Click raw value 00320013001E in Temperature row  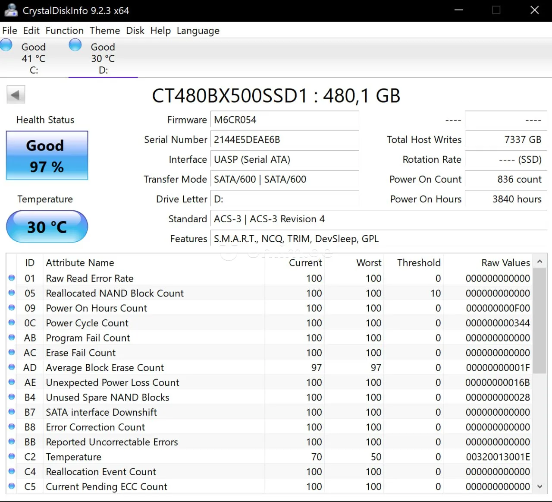pyautogui.click(x=498, y=457)
